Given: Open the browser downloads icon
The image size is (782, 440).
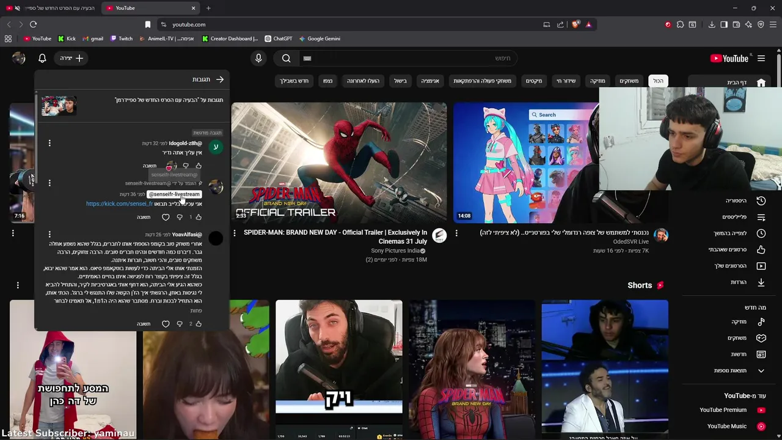Looking at the screenshot, I should [712, 24].
